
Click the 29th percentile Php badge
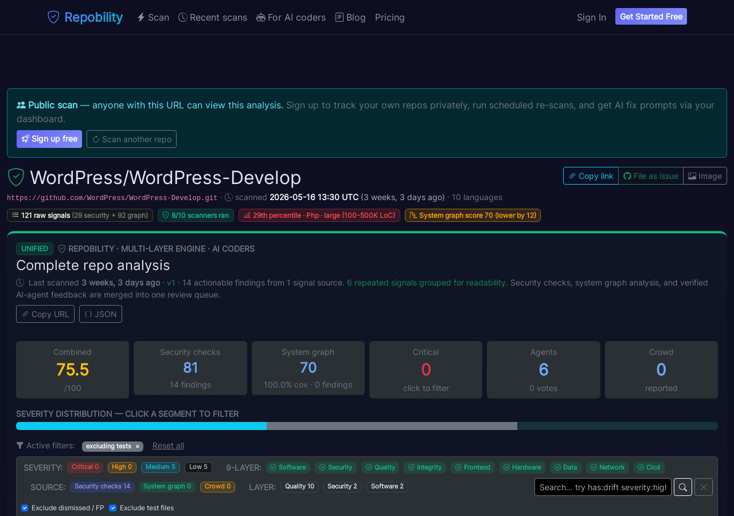coord(319,216)
